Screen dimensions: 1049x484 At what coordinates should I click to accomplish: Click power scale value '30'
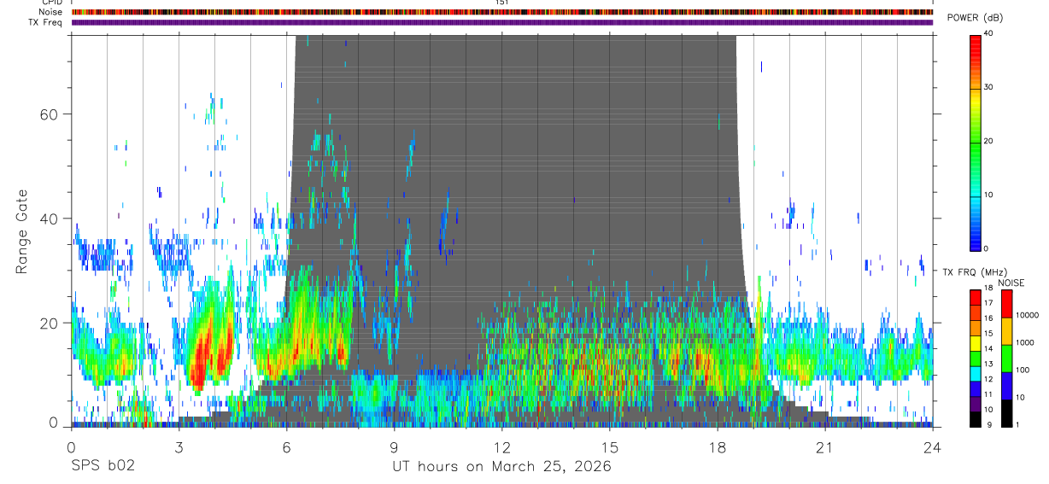[990, 87]
